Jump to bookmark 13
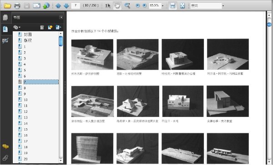The height and width of the screenshot is (165, 273). (x=25, y=117)
